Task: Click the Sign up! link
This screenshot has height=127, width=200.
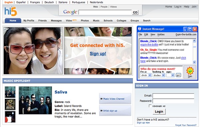Action: (x=98, y=53)
